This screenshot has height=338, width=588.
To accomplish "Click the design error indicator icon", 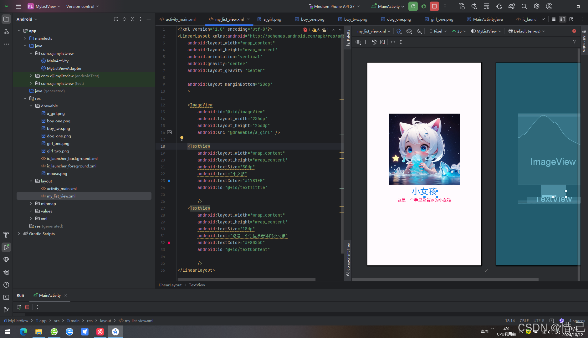I will 574,31.
